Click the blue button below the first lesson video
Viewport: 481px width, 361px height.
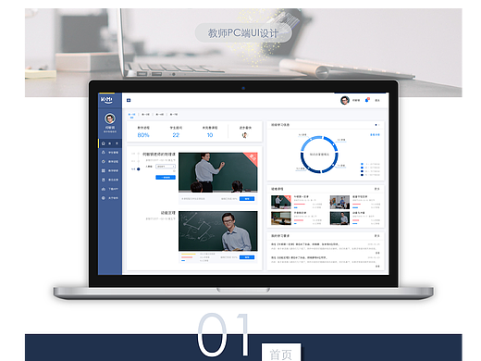[247, 199]
